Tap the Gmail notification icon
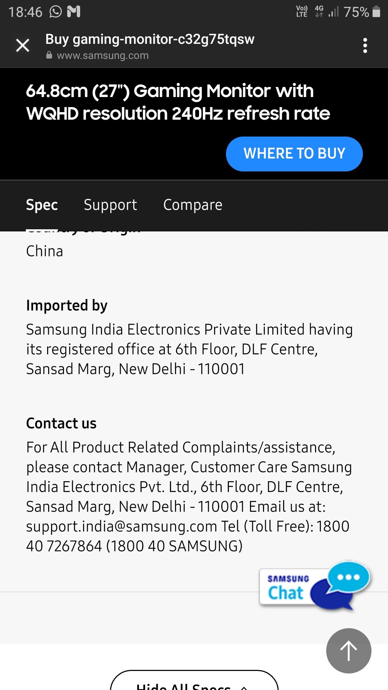Viewport: 388px width, 690px height. click(x=74, y=11)
